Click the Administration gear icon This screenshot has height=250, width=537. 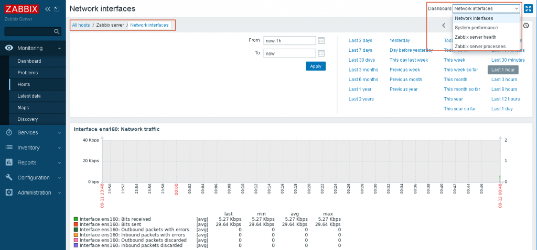tap(9, 192)
